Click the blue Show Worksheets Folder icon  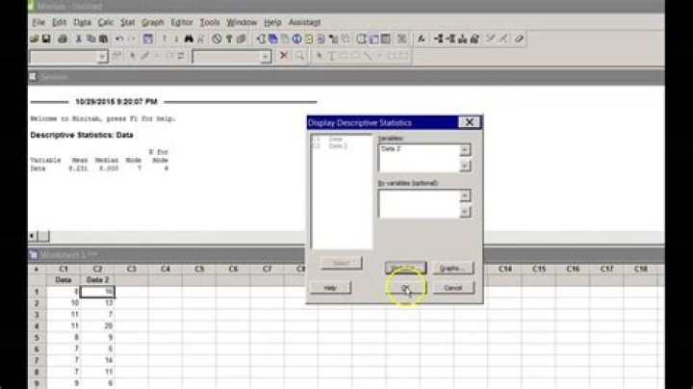coord(272,39)
